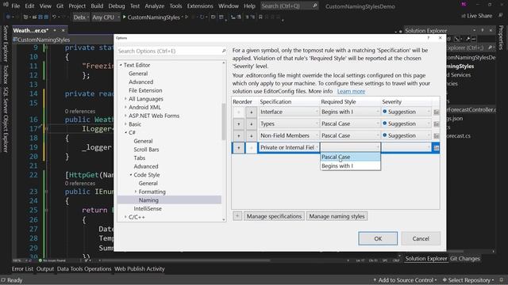
Task: Open the Any CPU platform dropdown
Action: (x=106, y=17)
